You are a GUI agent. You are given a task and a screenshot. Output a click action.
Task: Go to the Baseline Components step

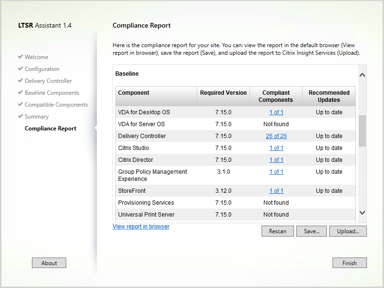(52, 93)
